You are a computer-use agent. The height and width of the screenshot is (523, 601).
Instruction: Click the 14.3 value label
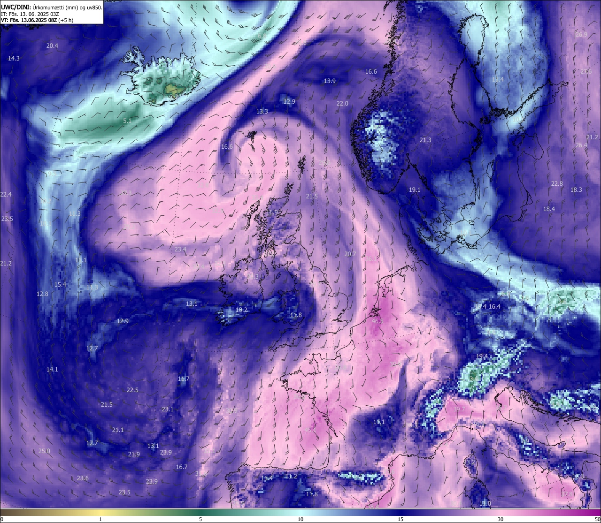pyautogui.click(x=14, y=59)
